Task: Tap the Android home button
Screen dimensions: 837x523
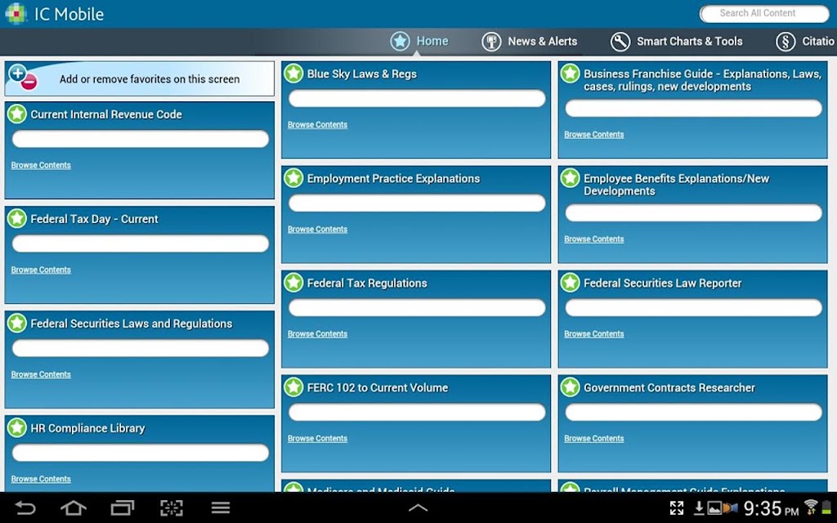Action: coord(74,507)
